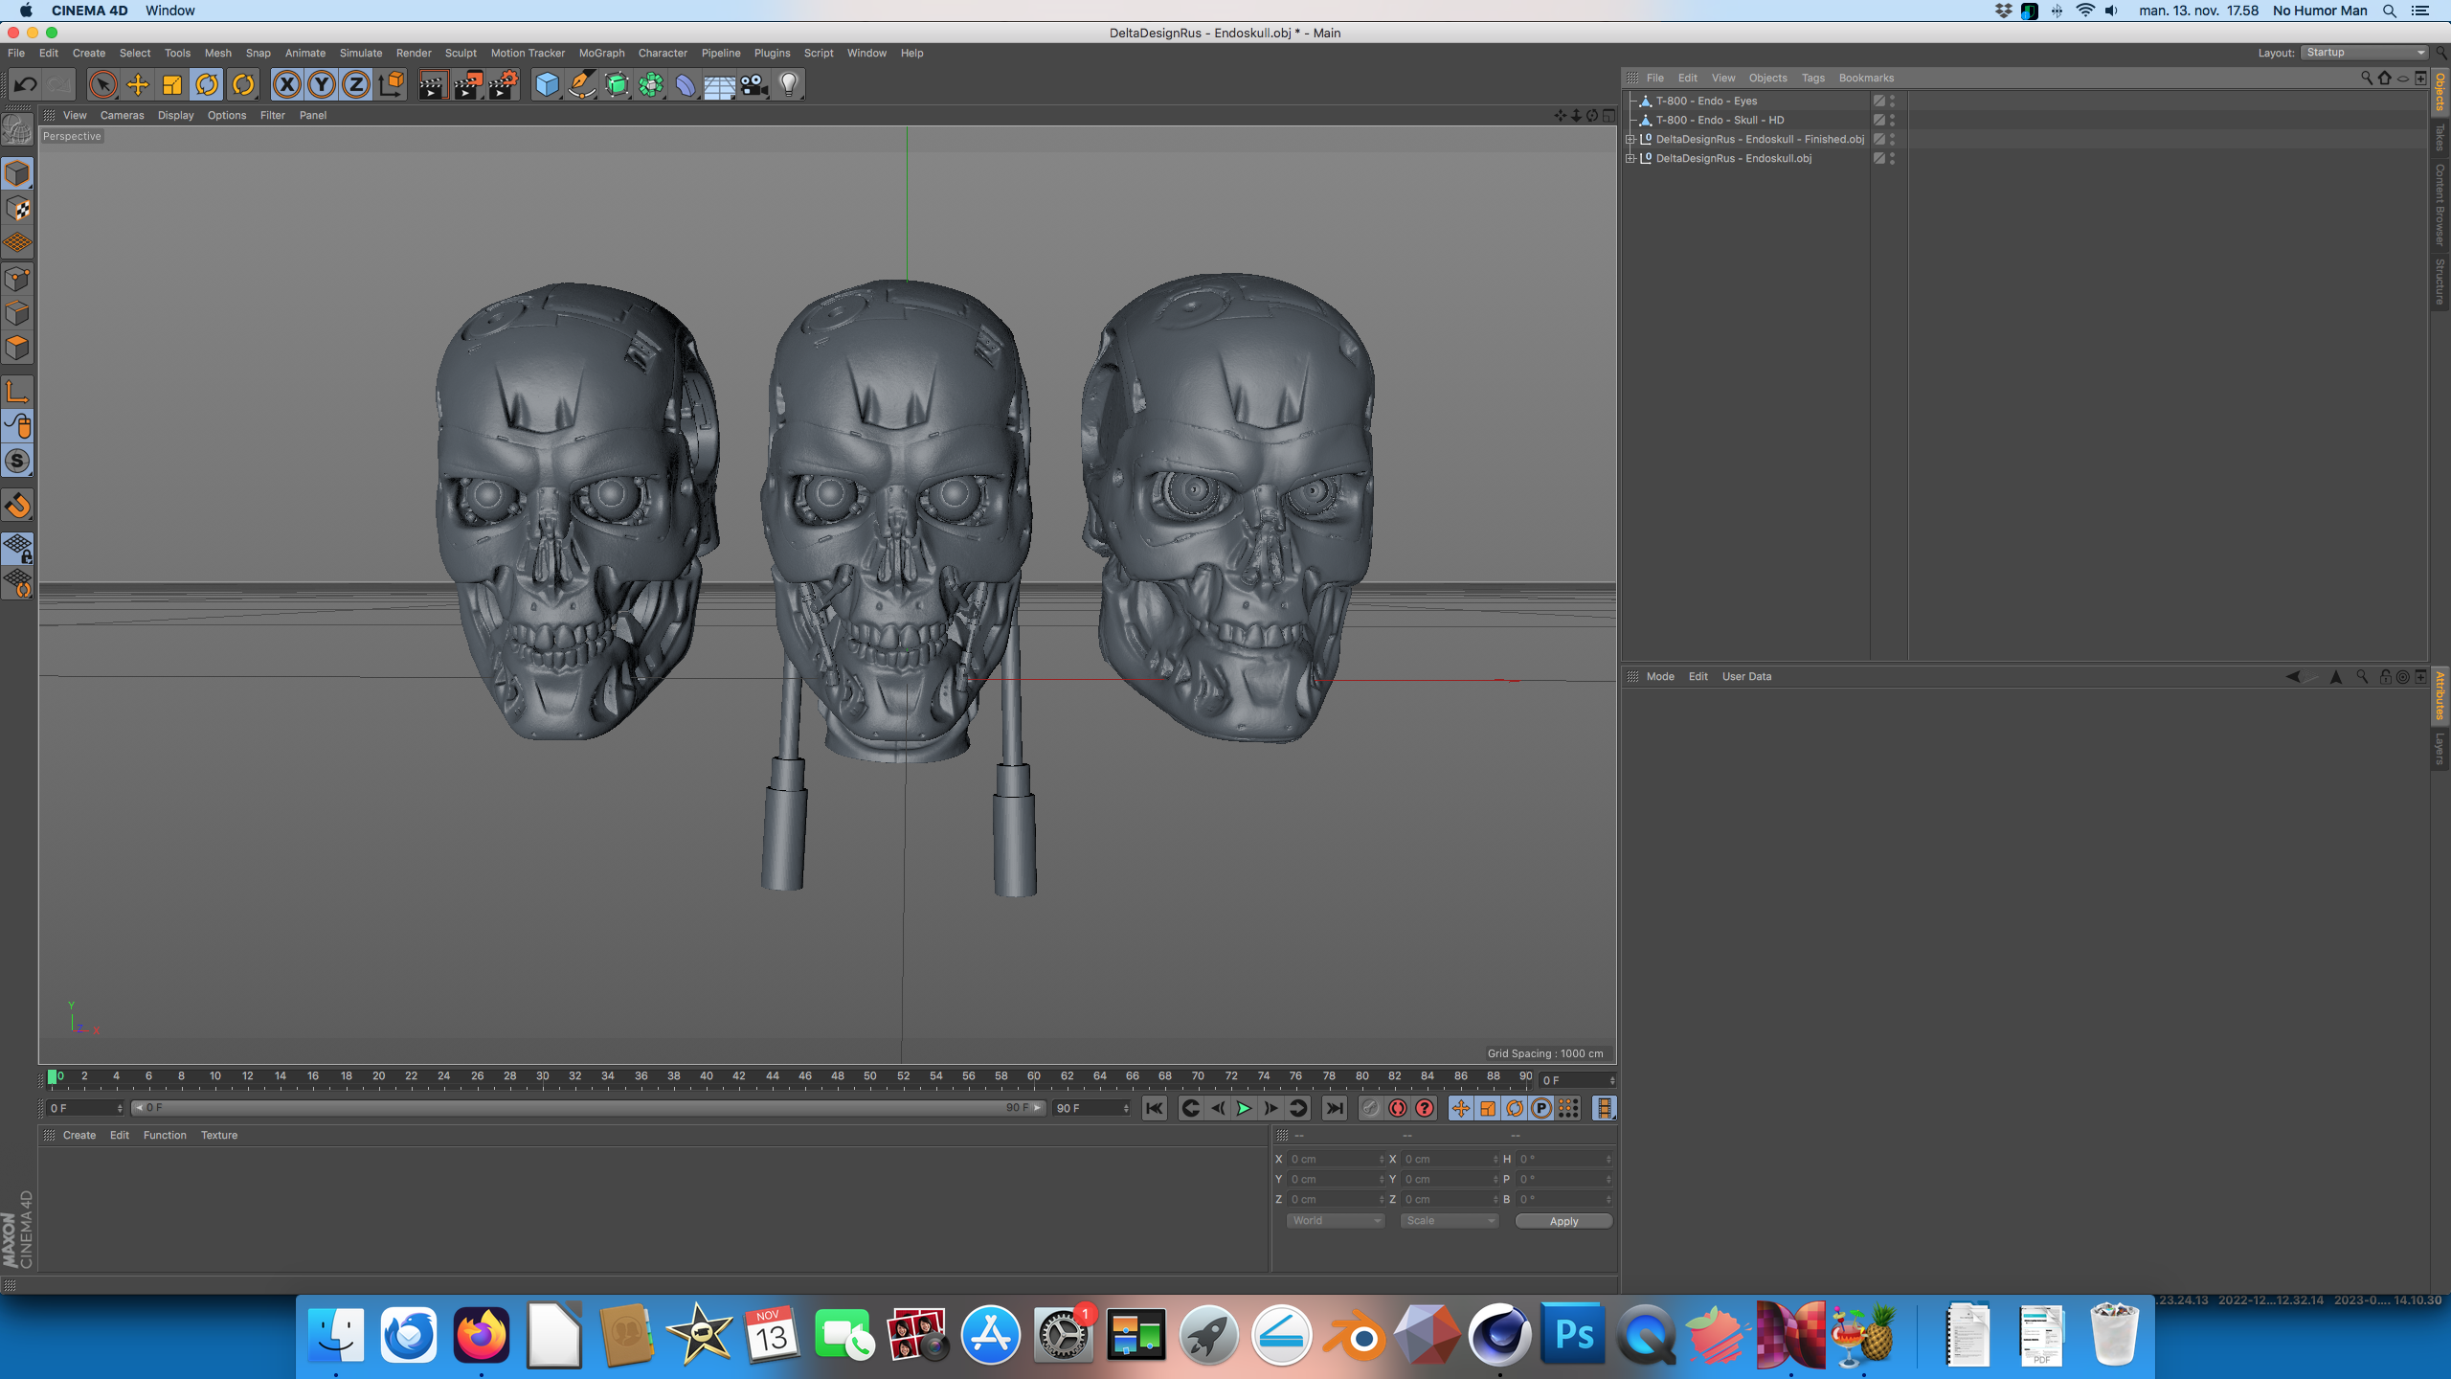Select the Move tool in the top toolbar
Image resolution: width=2451 pixels, height=1379 pixels.
click(138, 84)
